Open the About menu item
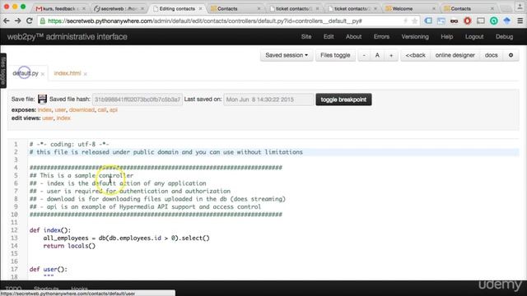527x296 pixels. (x=353, y=36)
